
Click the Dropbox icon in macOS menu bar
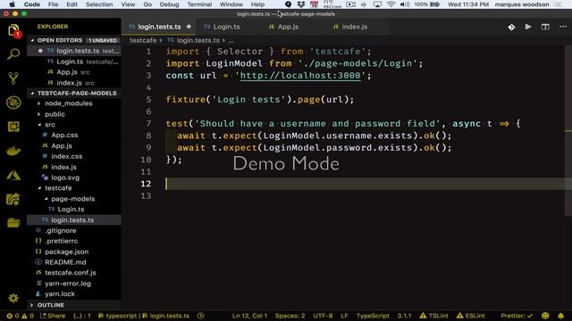pos(301,4)
